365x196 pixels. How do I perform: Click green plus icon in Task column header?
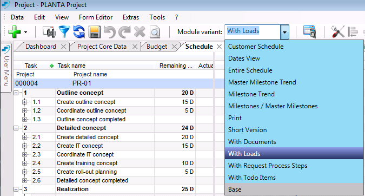coord(52,66)
